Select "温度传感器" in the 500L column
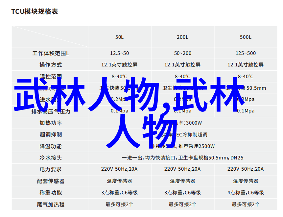The height and width of the screenshot is (217, 283). [246, 181]
